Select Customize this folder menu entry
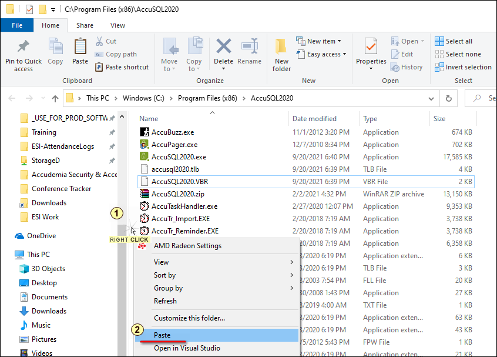Viewport: 497px width, 357px height. (x=217, y=318)
